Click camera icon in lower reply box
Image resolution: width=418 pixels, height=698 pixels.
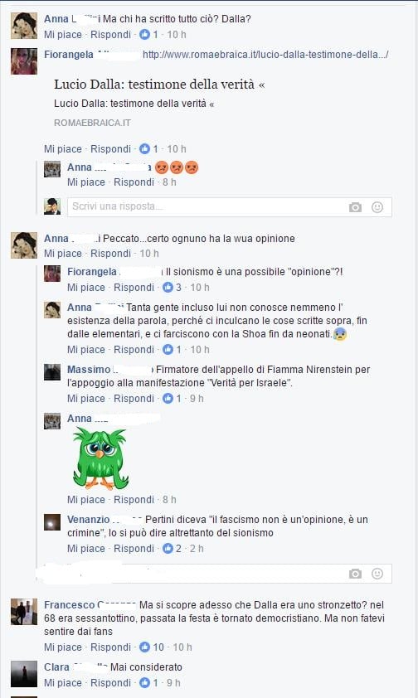355,574
